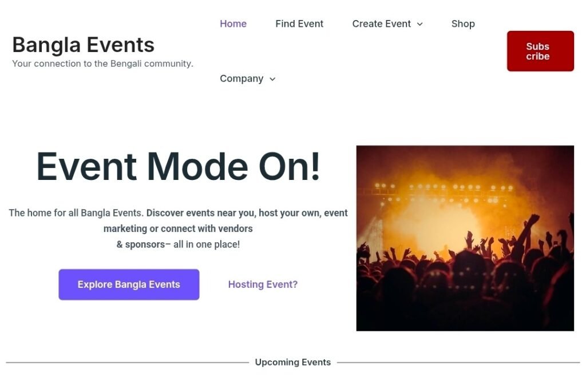Click the Bangla Events site title

83,45
